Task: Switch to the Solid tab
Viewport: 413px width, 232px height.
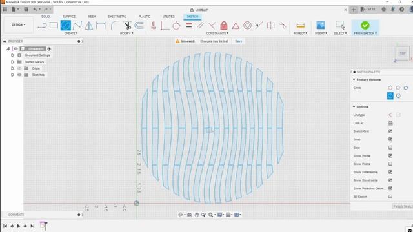Action: pyautogui.click(x=45, y=17)
